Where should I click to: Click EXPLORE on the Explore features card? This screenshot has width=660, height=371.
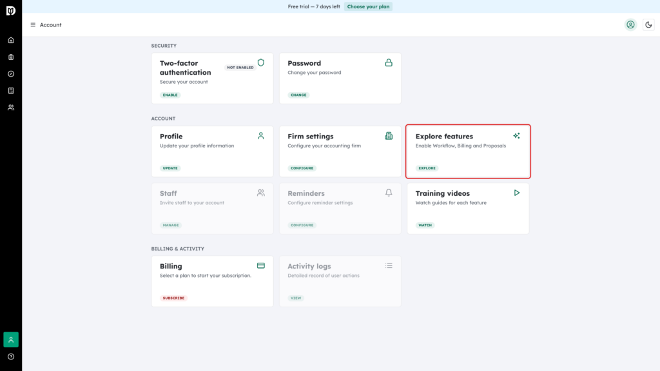[427, 168]
